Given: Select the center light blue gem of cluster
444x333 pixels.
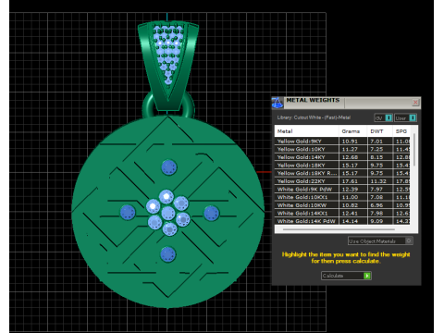Looking at the screenshot, I should (168, 213).
